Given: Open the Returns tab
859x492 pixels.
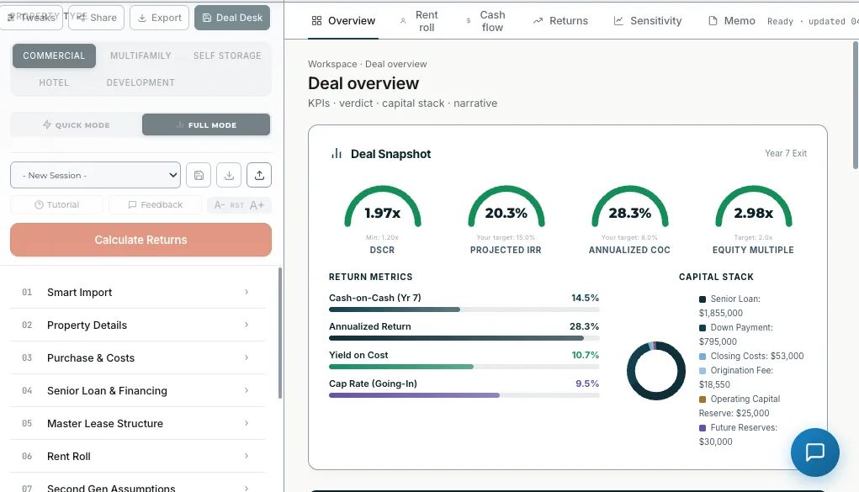Looking at the screenshot, I should (x=560, y=21).
